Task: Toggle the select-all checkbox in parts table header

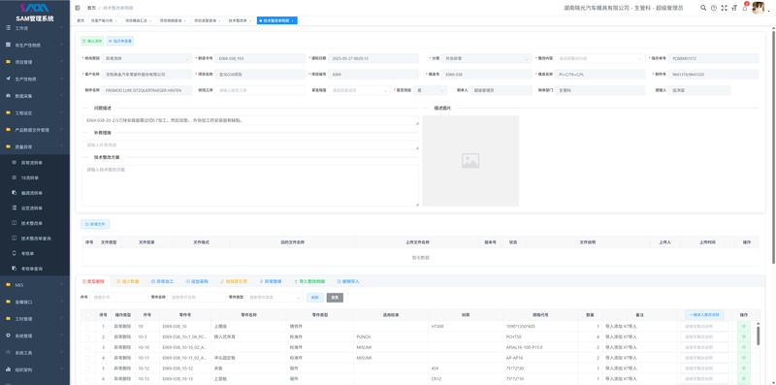Action: 88,315
